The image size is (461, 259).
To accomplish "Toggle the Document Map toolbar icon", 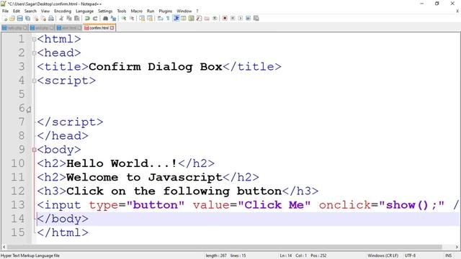I will pyautogui.click(x=191, y=18).
